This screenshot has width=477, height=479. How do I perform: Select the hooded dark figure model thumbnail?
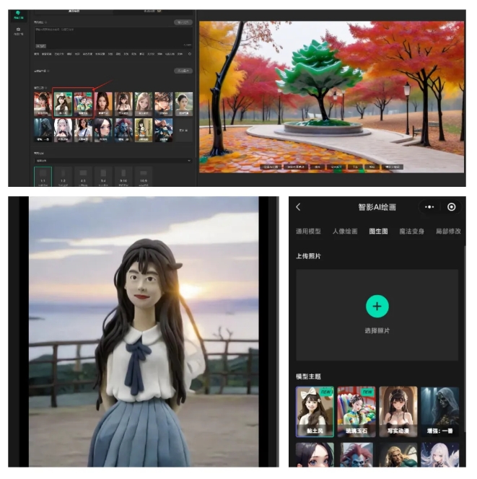[x=43, y=129]
